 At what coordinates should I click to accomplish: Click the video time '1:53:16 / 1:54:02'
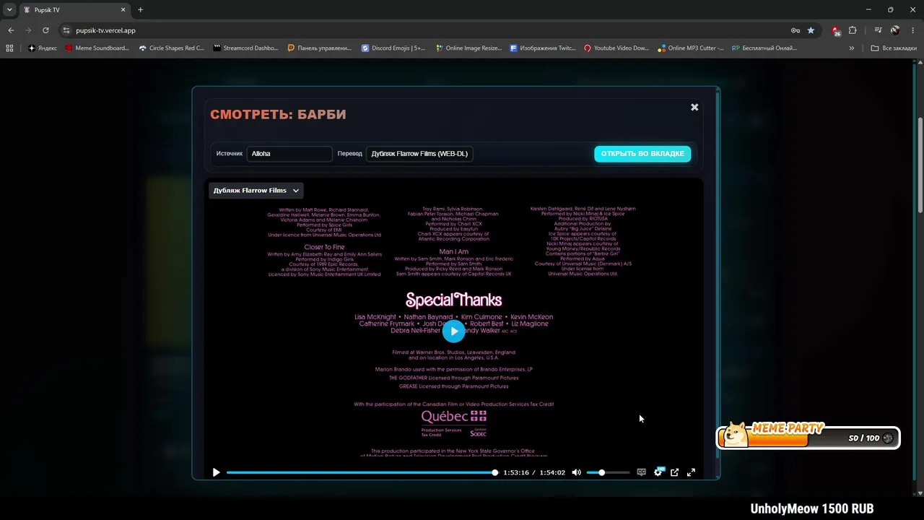[534, 472]
